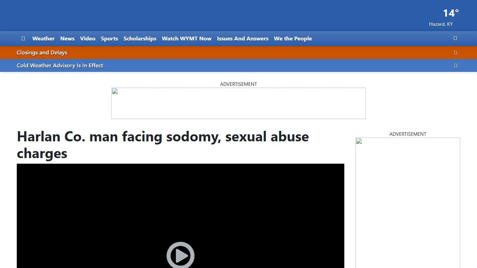Image resolution: width=477 pixels, height=268 pixels.
Task: Click the menu icon left of Weather
Action: tap(23, 38)
